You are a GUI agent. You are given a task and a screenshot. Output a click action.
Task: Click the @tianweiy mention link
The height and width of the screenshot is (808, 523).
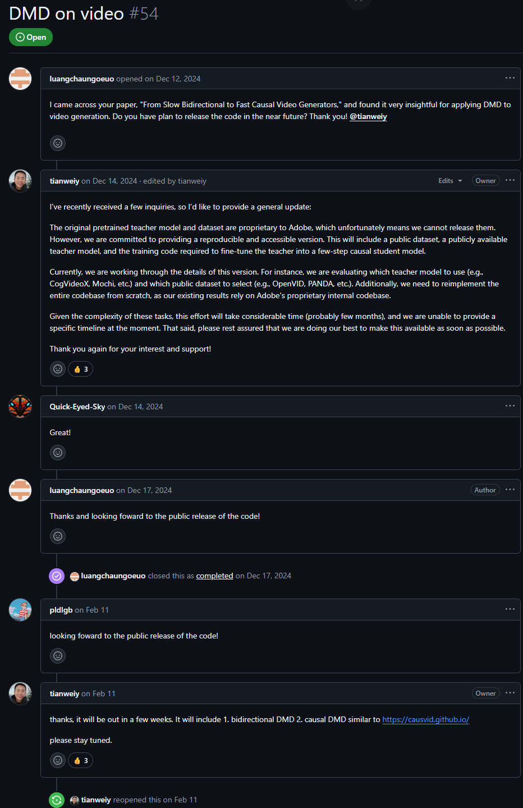click(368, 117)
